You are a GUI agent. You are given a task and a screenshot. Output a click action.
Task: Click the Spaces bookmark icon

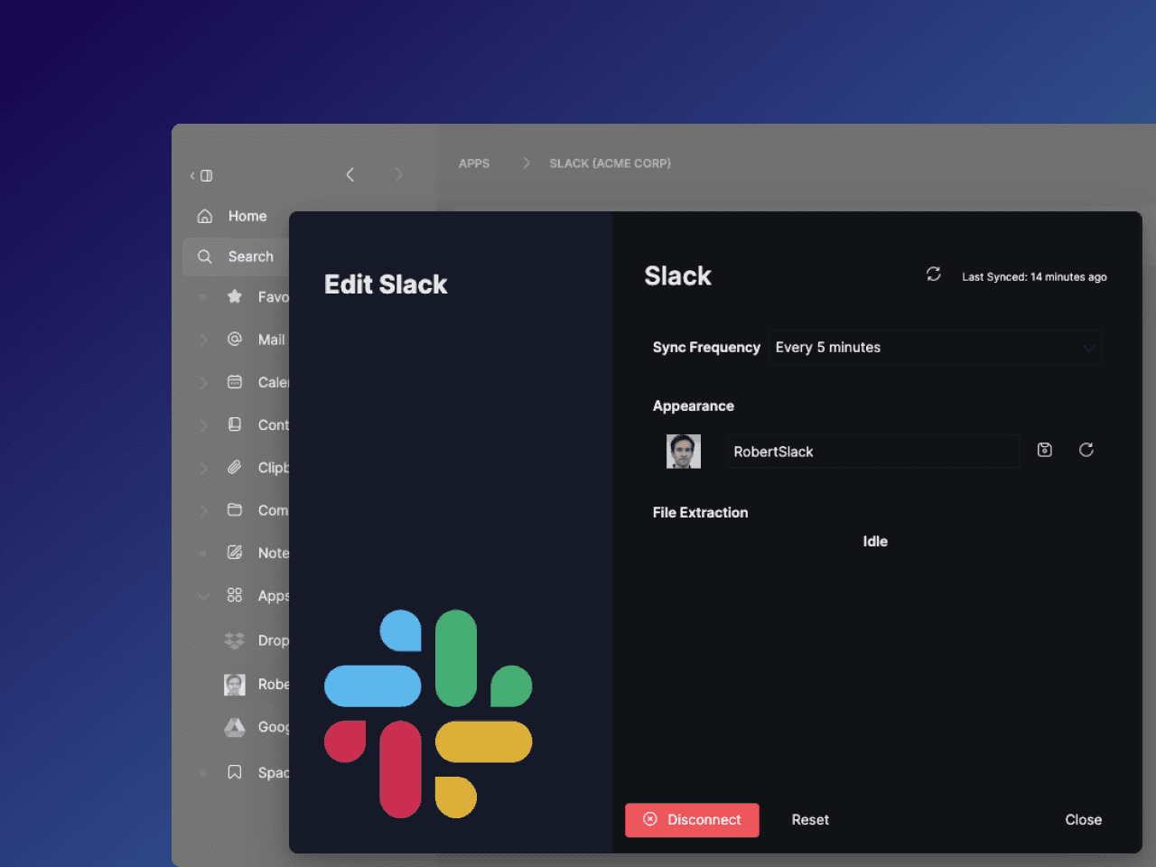point(235,772)
